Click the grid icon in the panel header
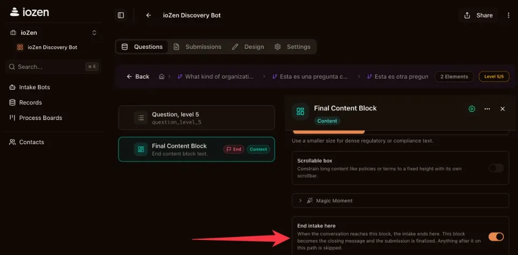The height and width of the screenshot is (255, 518). click(301, 111)
